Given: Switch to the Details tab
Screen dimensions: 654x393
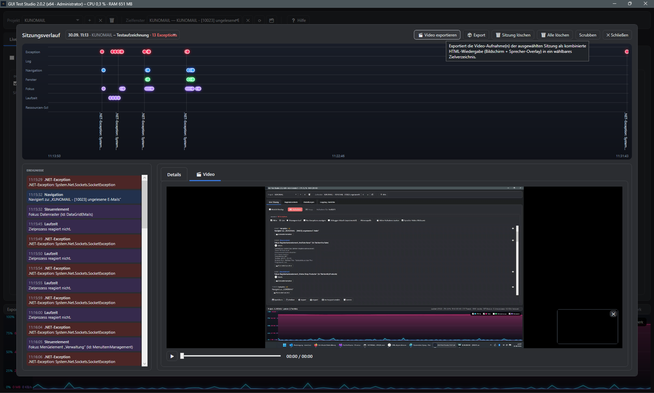Looking at the screenshot, I should 174,175.
